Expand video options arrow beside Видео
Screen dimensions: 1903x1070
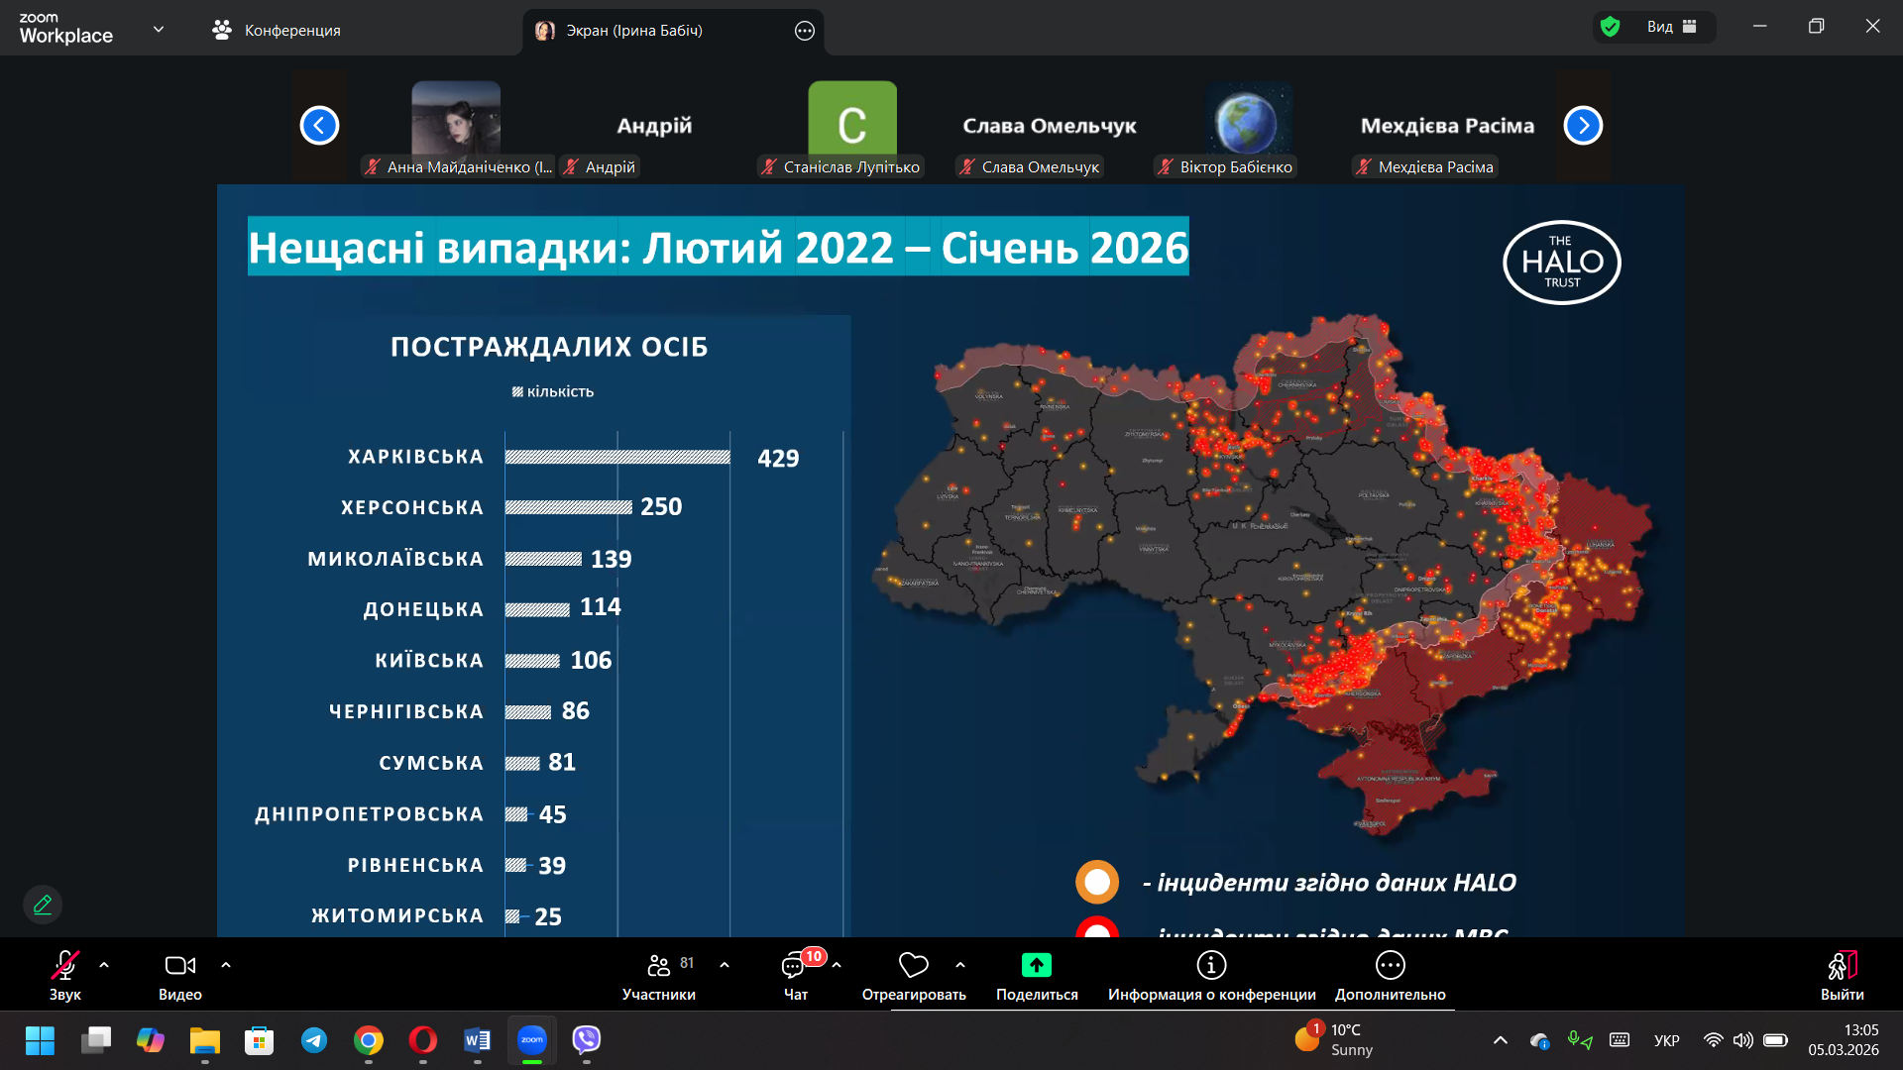(x=226, y=965)
